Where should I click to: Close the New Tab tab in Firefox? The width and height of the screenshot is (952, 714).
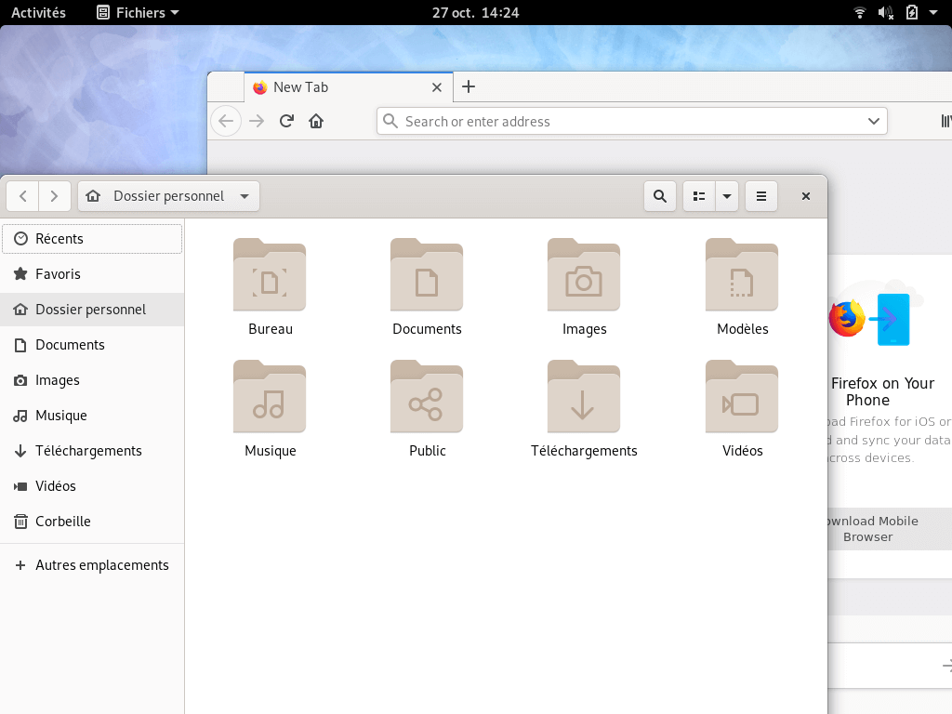(x=437, y=87)
